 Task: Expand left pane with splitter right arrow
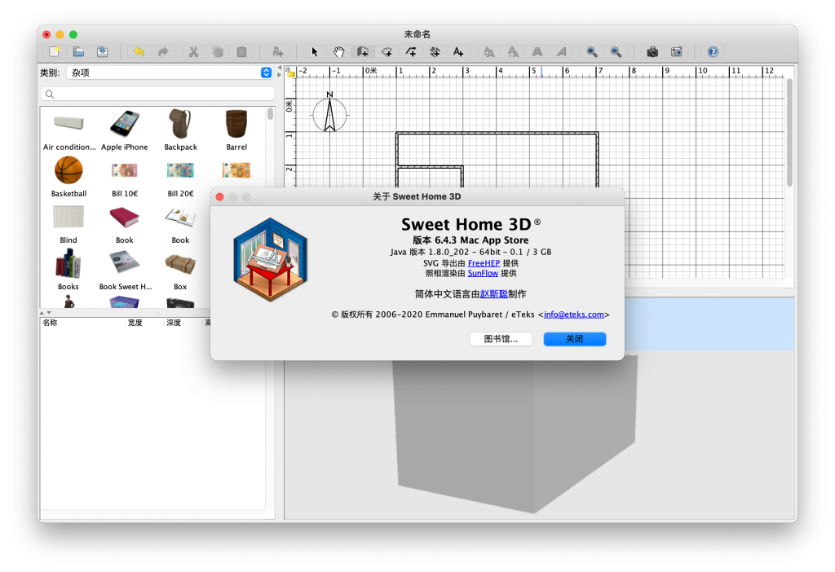[x=280, y=74]
